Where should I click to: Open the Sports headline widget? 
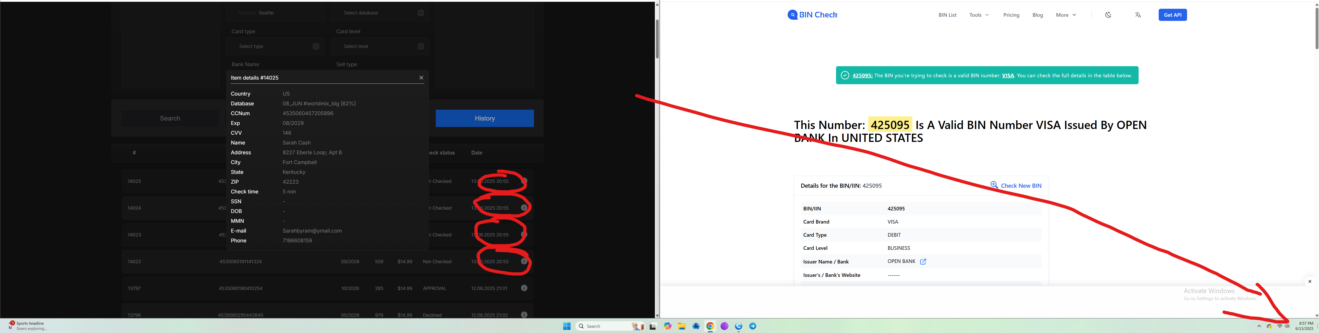pyautogui.click(x=28, y=326)
